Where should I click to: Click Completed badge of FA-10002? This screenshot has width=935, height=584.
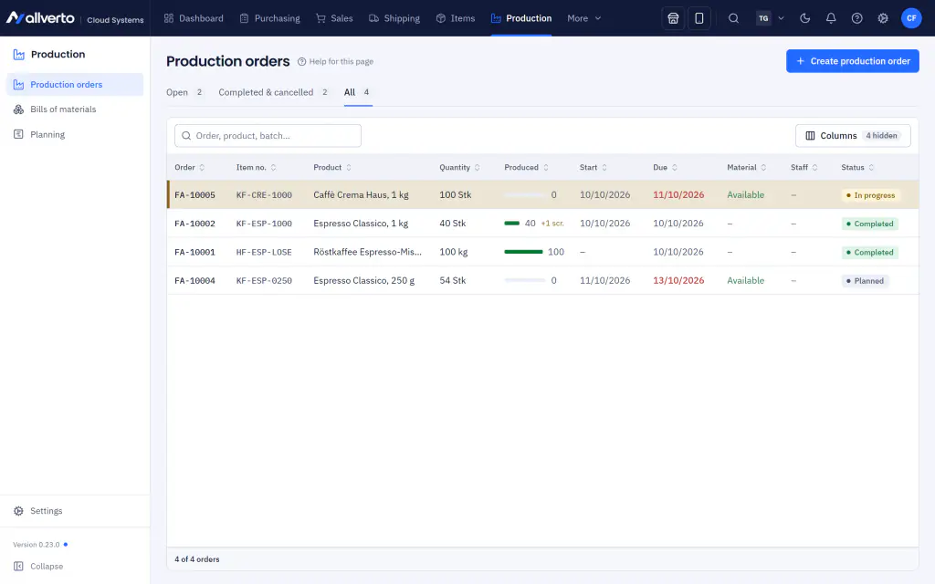(x=869, y=224)
